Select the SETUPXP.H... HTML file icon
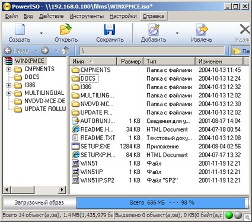Image resolution: width=252 pixels, height=222 pixels. pyautogui.click(x=75, y=155)
